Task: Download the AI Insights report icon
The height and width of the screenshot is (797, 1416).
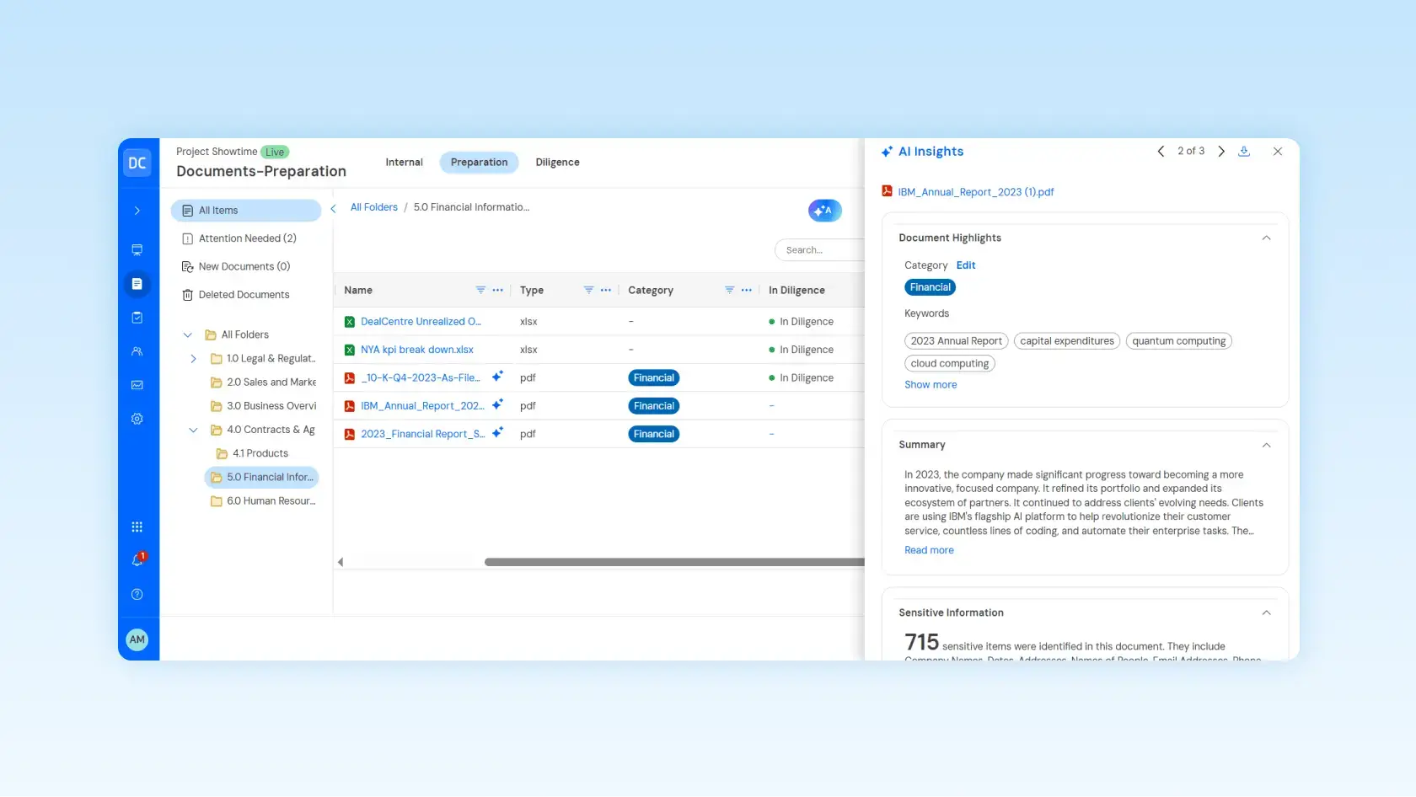Action: [1244, 152]
